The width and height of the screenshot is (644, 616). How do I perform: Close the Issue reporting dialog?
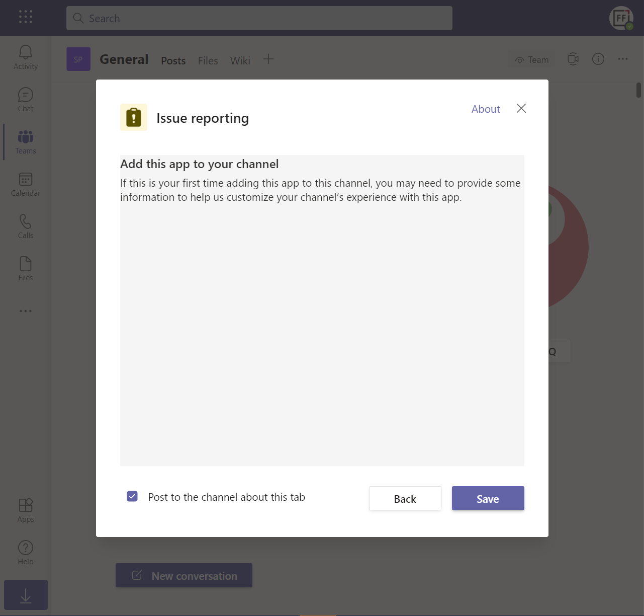tap(521, 108)
